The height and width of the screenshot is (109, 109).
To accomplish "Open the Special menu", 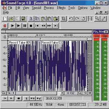I will pos(36,8).
